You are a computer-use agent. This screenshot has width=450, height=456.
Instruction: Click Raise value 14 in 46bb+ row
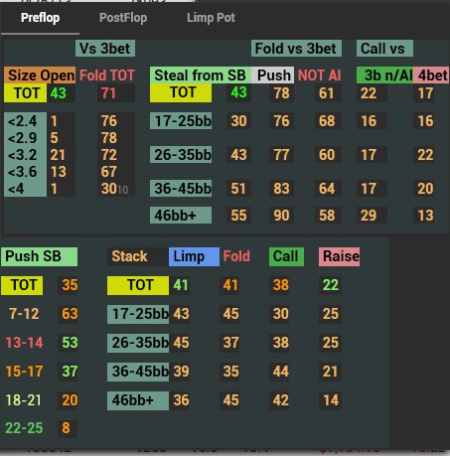click(x=331, y=400)
